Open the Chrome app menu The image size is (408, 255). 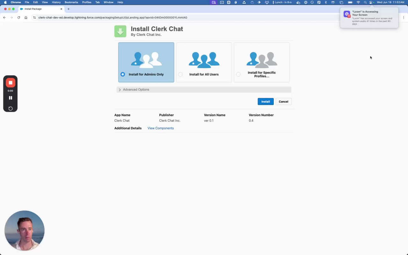16,2
